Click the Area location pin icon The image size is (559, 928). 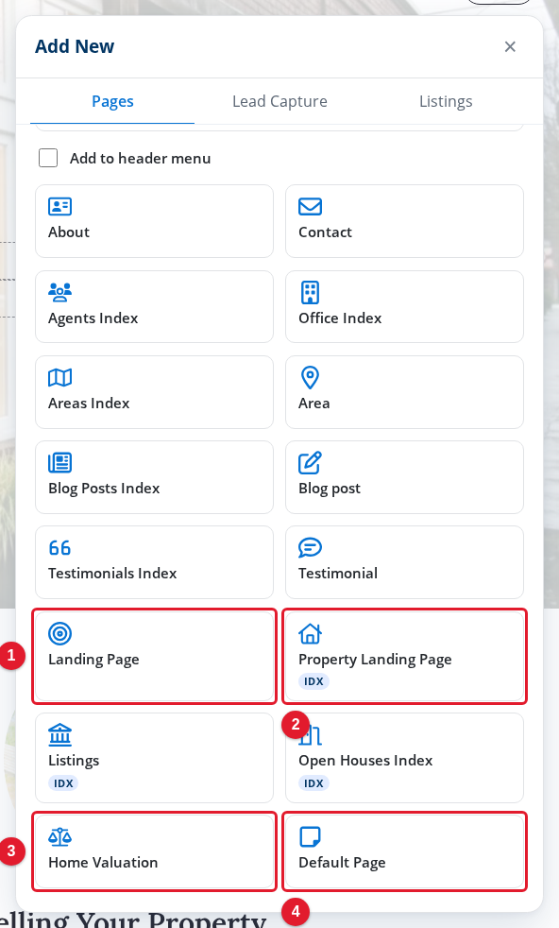pos(310,378)
